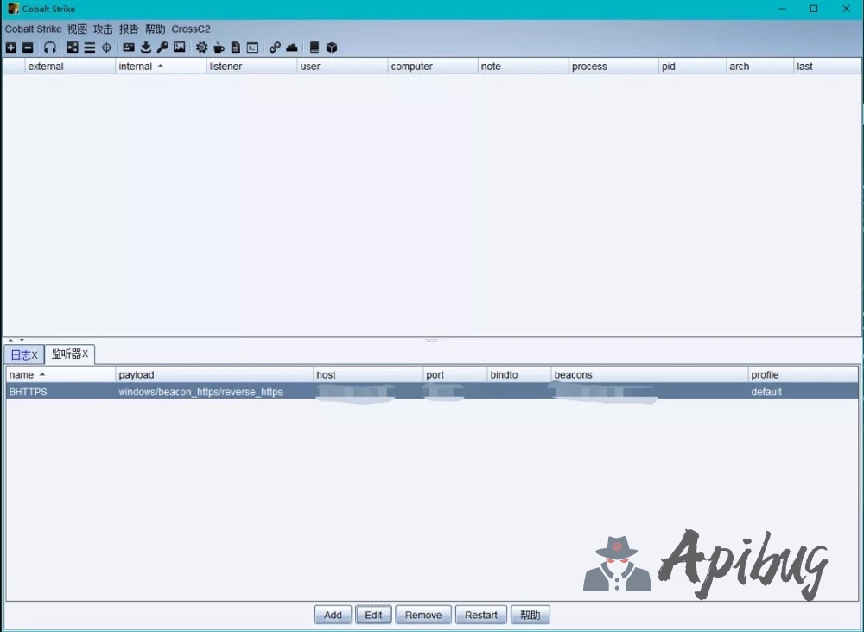Click the cloud icon in toolbar
This screenshot has height=632, width=864.
[x=292, y=48]
